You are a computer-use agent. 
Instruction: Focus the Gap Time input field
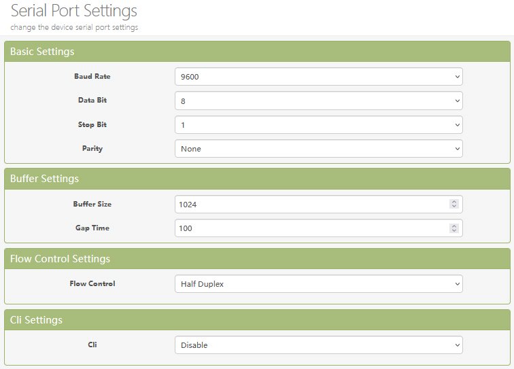309,228
